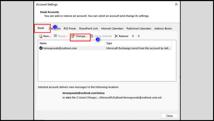Click the Set as Default checkmark icon
The height and width of the screenshot is (121, 214).
(x=92, y=36)
